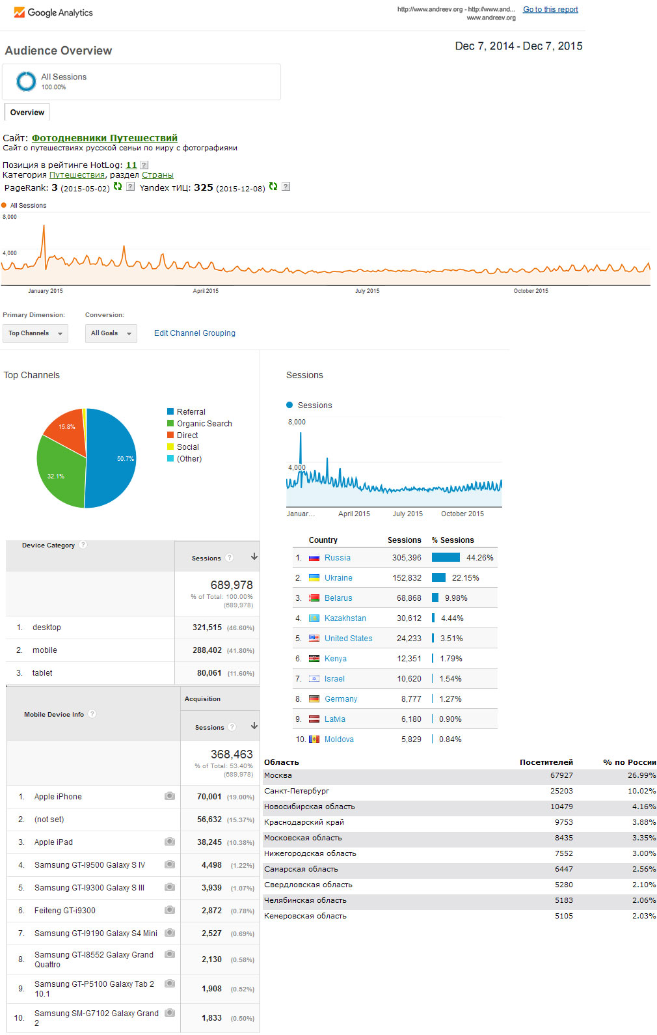Click the help icon next to Device Category
This screenshot has width=657, height=1035.
83,545
